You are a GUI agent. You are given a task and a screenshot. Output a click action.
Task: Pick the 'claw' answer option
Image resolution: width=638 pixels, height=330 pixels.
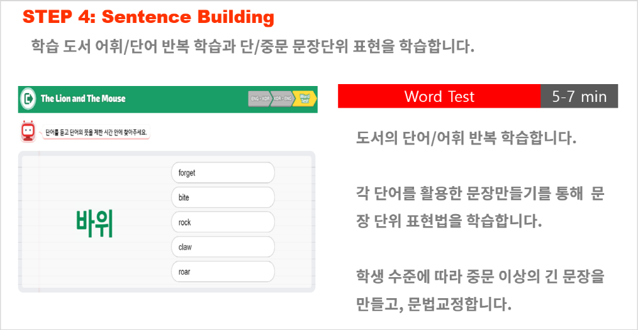click(x=223, y=247)
